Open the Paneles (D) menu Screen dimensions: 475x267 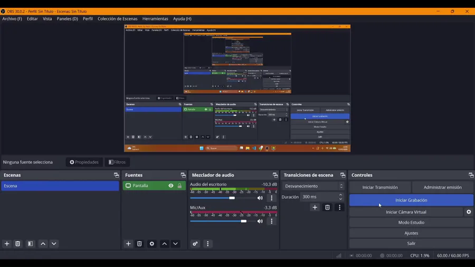pos(67,19)
